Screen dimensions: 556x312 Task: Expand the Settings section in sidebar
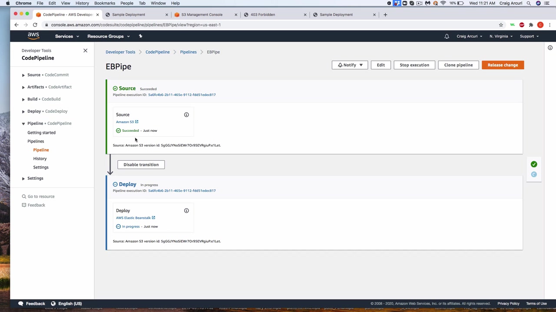point(23,179)
